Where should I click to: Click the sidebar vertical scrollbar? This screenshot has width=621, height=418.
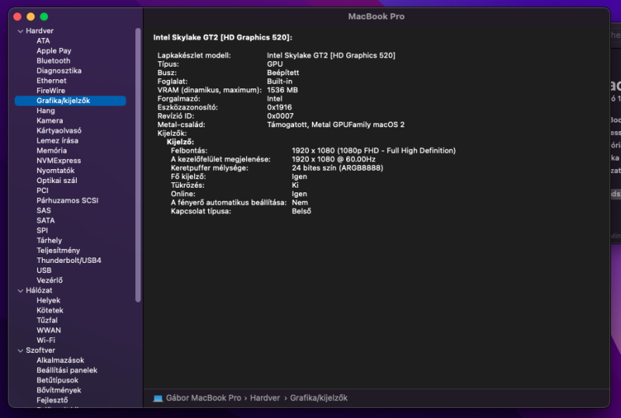coord(138,165)
